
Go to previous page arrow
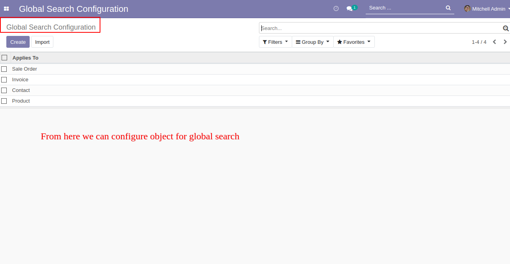click(494, 42)
